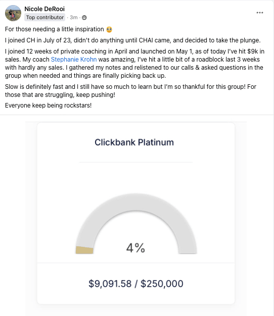Click the Top contributor badge
This screenshot has width=274, height=316.
pyautogui.click(x=45, y=18)
